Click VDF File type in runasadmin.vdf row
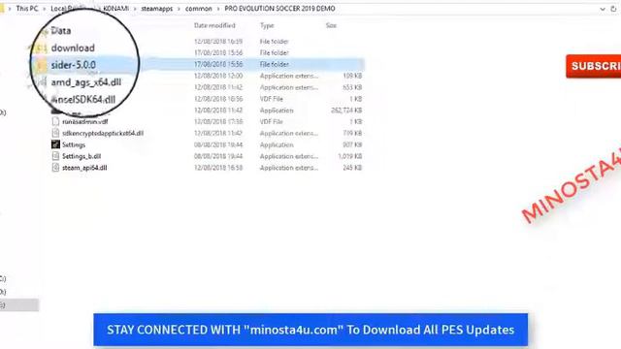The height and width of the screenshot is (349, 621). coord(272,121)
